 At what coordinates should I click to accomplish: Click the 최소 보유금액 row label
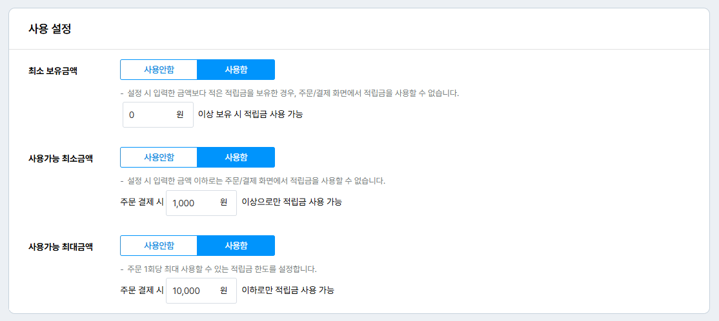click(x=53, y=70)
